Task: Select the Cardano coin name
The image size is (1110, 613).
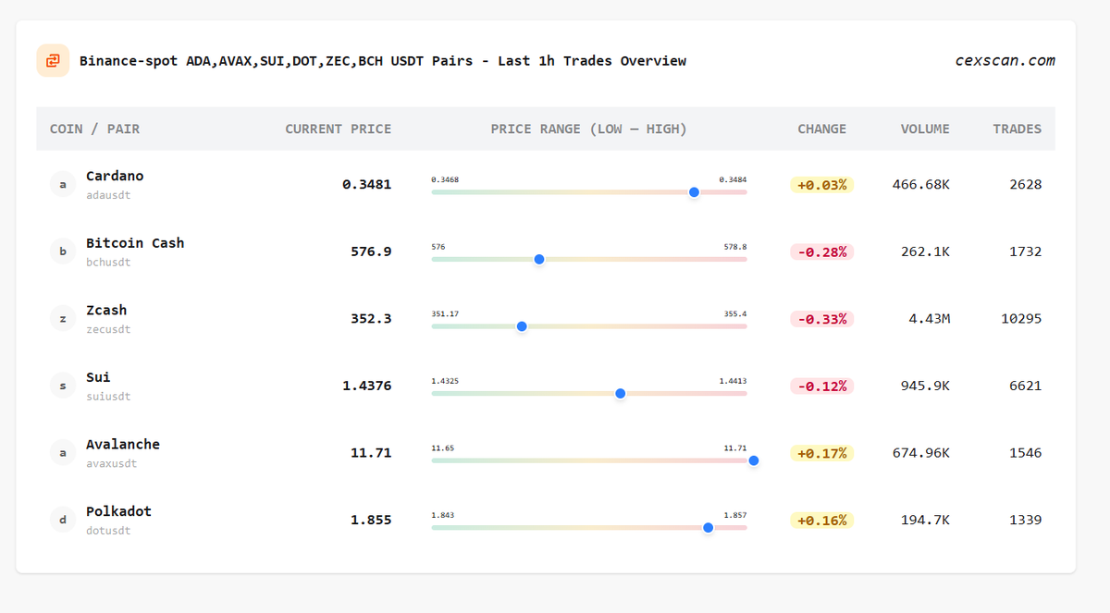Action: pyautogui.click(x=115, y=176)
